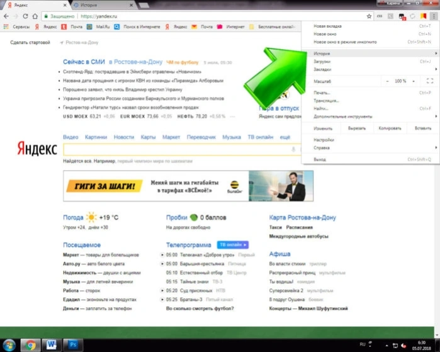Click the microphone voice search icon
This screenshot has height=352, width=440.
(293, 149)
